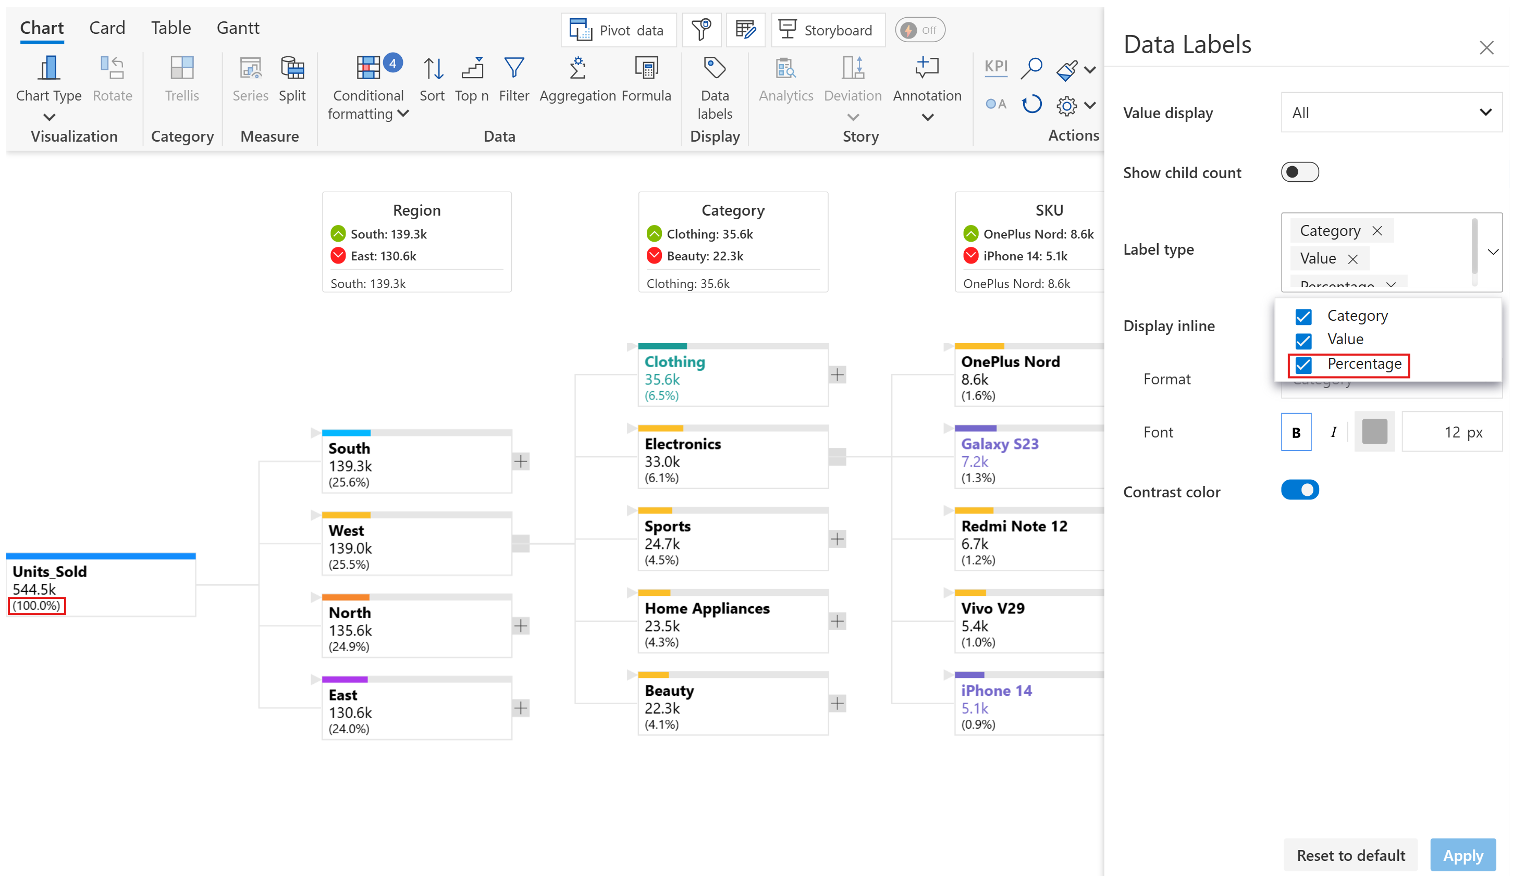Click the Apply button
The height and width of the screenshot is (876, 1525).
pyautogui.click(x=1462, y=855)
